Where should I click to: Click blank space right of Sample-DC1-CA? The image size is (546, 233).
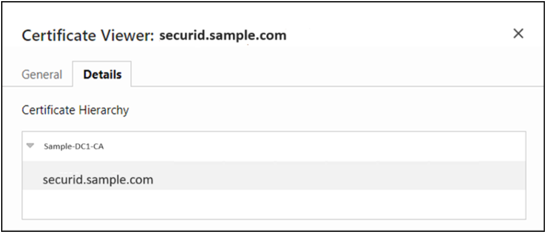click(312, 147)
